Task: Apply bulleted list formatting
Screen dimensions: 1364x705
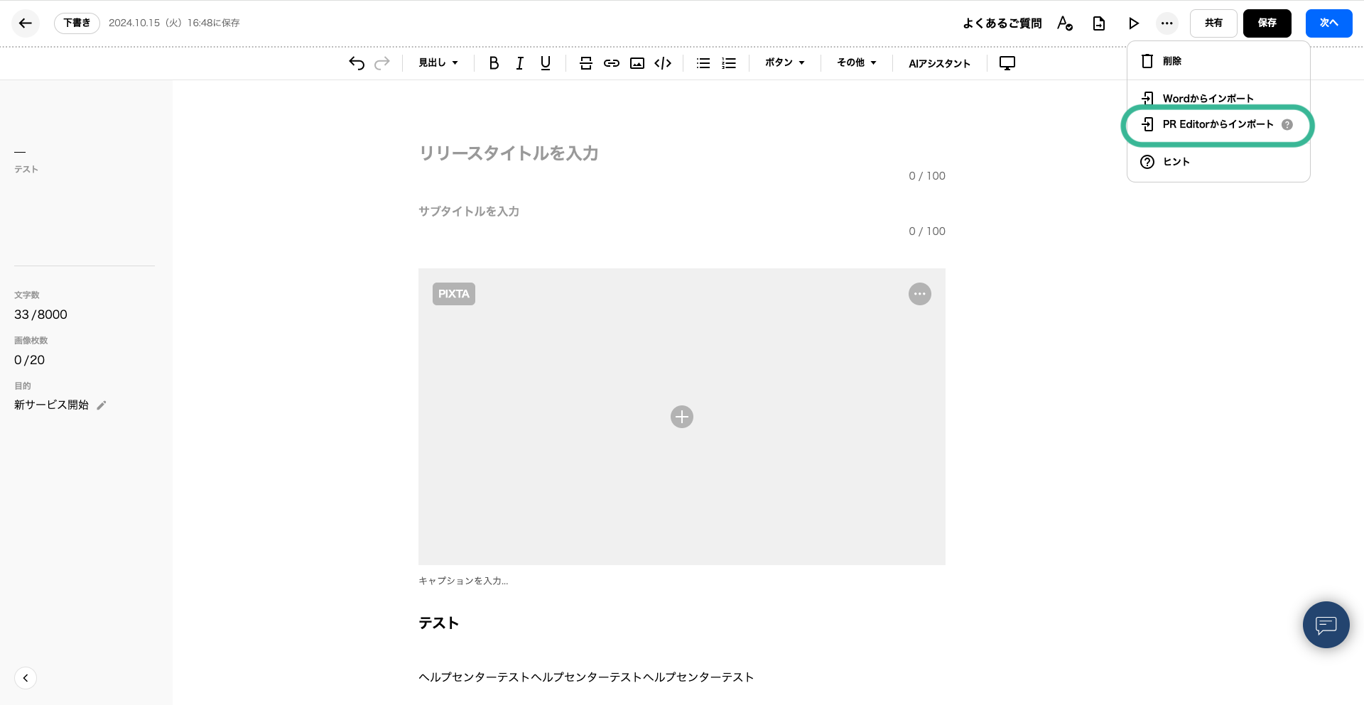Action: click(x=703, y=63)
